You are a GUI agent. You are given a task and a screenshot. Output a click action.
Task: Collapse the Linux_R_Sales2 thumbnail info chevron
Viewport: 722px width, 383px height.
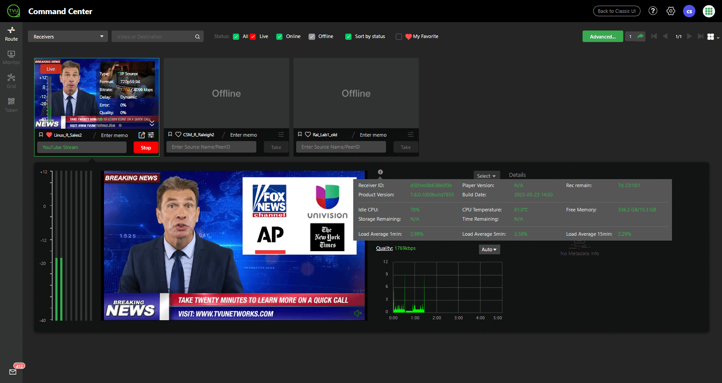point(152,123)
